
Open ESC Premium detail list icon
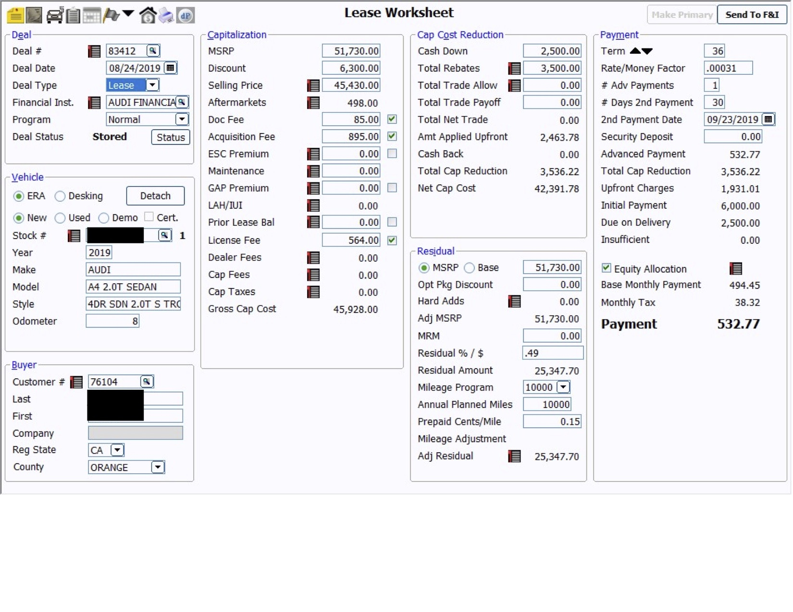pos(313,154)
